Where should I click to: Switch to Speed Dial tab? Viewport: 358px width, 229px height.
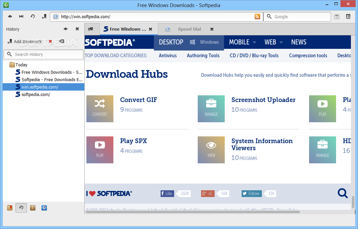(x=189, y=29)
